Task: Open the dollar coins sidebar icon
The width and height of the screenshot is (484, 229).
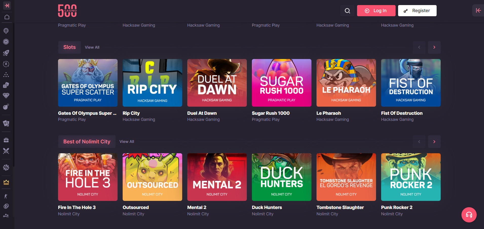Action: point(6,206)
